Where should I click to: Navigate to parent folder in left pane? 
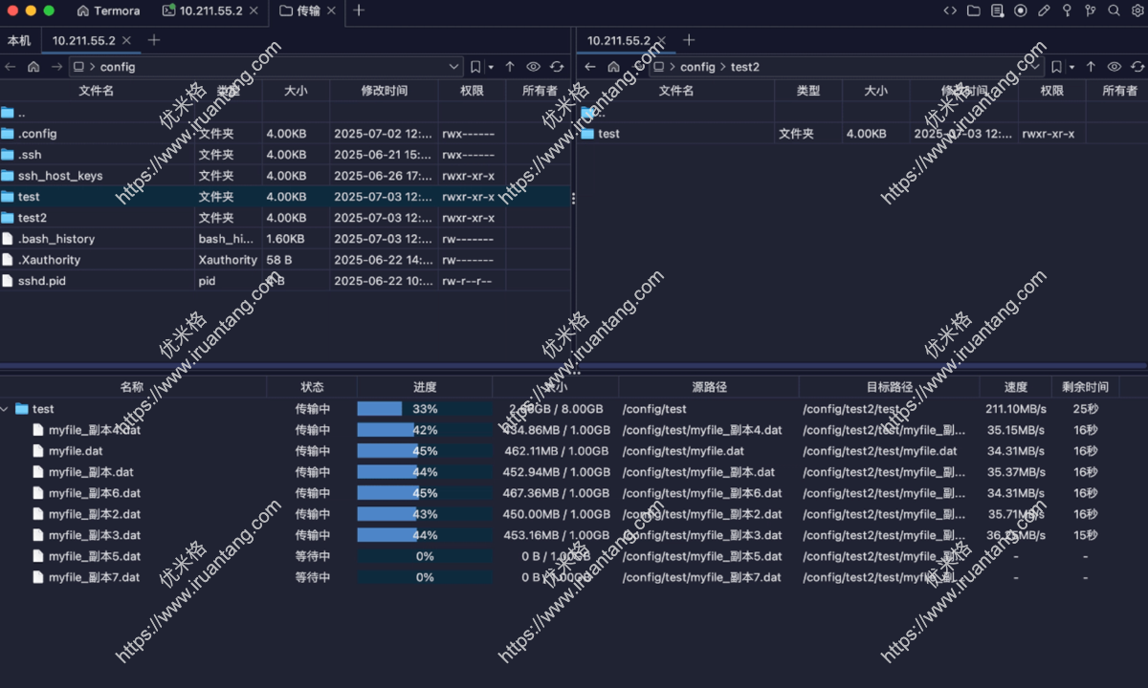(510, 67)
